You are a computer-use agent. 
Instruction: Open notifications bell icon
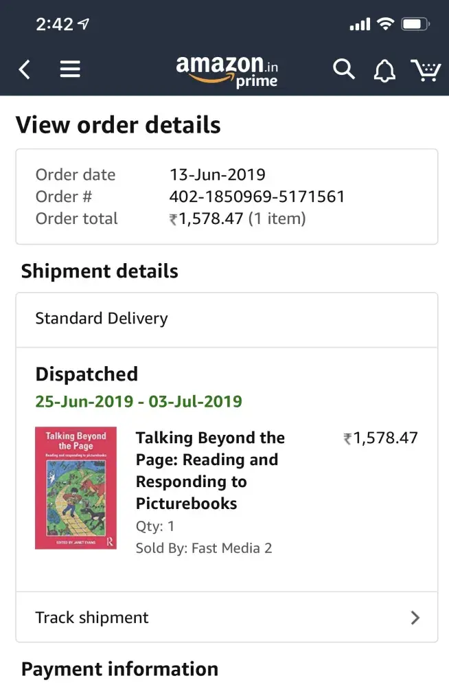coord(384,70)
